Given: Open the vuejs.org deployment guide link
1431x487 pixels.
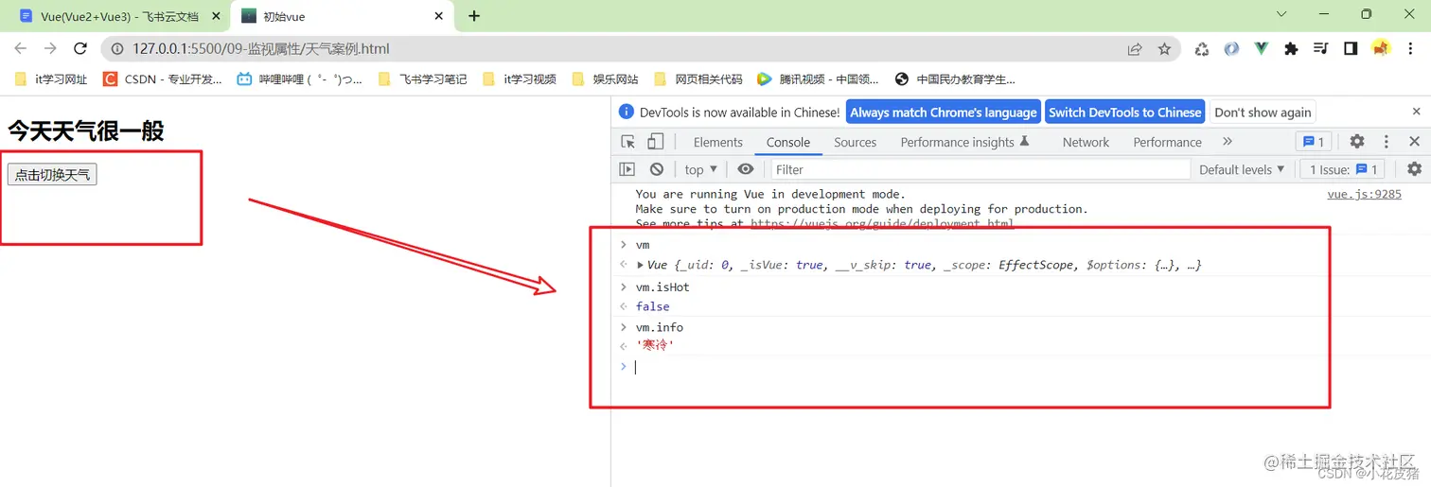Looking at the screenshot, I should click(x=882, y=224).
